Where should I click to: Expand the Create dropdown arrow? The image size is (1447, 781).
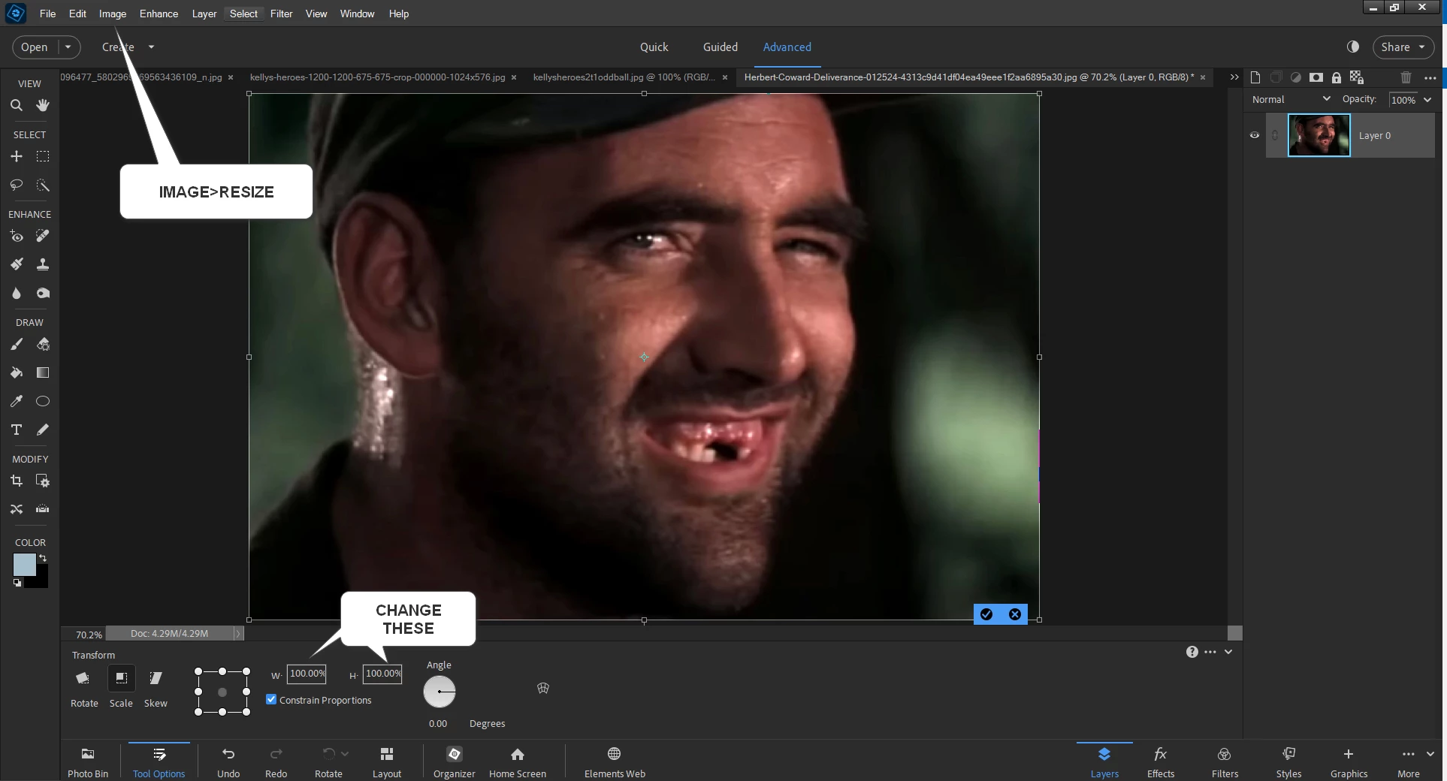click(x=151, y=47)
